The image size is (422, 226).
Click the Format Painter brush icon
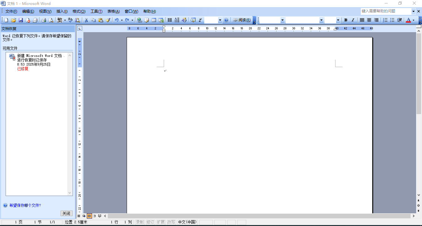click(x=108, y=20)
